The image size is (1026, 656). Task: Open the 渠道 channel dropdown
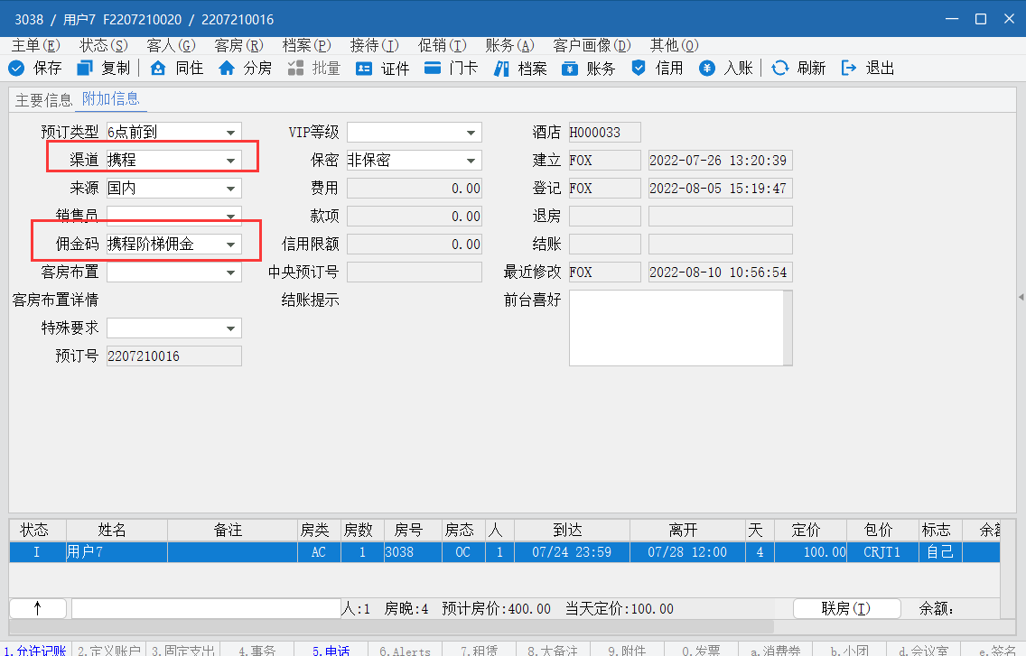[232, 161]
